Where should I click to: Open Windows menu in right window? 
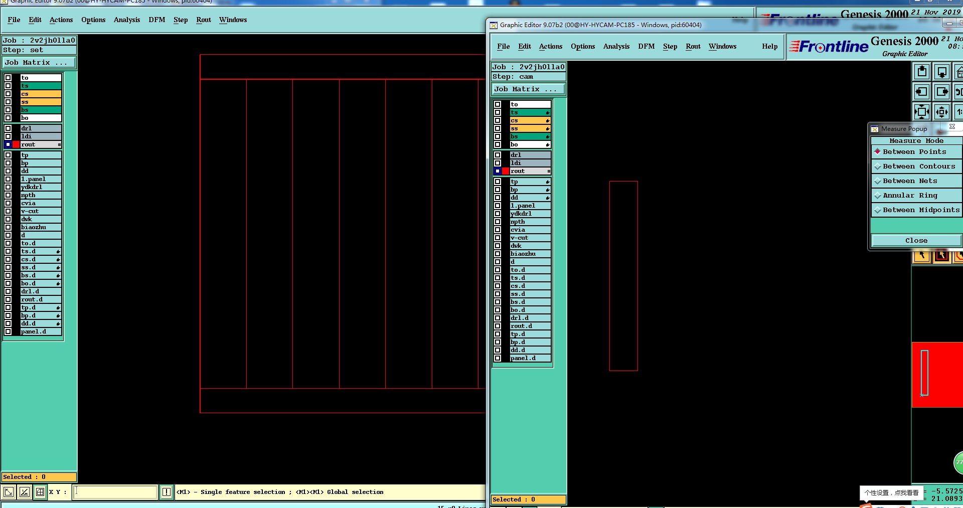pyautogui.click(x=723, y=46)
